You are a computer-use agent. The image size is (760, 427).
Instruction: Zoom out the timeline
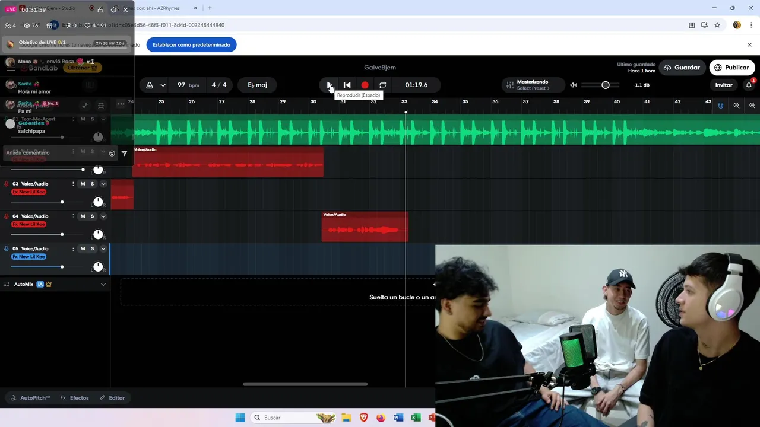[736, 105]
